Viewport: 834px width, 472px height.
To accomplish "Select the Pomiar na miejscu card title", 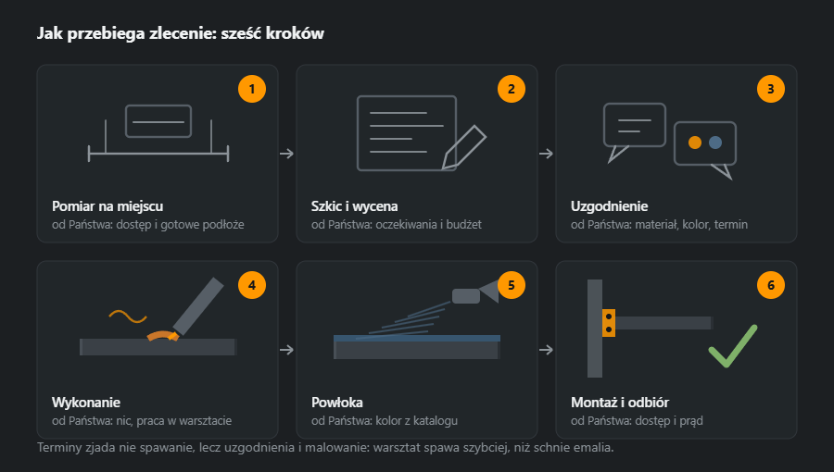I will click(107, 206).
